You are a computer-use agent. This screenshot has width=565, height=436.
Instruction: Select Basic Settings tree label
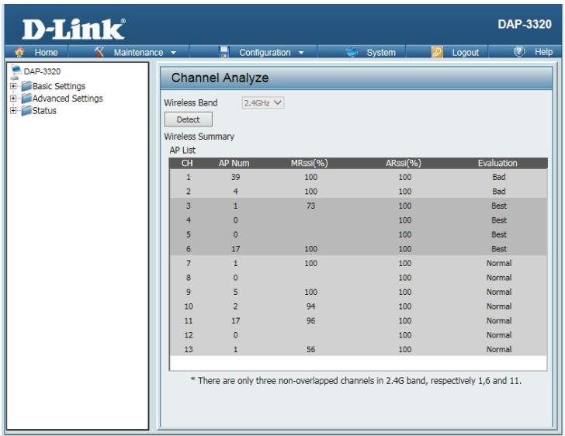pos(59,86)
